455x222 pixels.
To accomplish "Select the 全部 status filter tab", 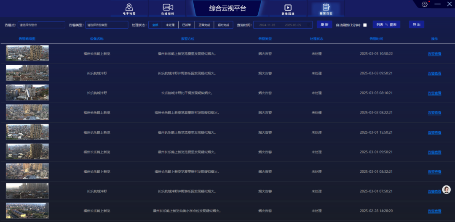I will [155, 25].
